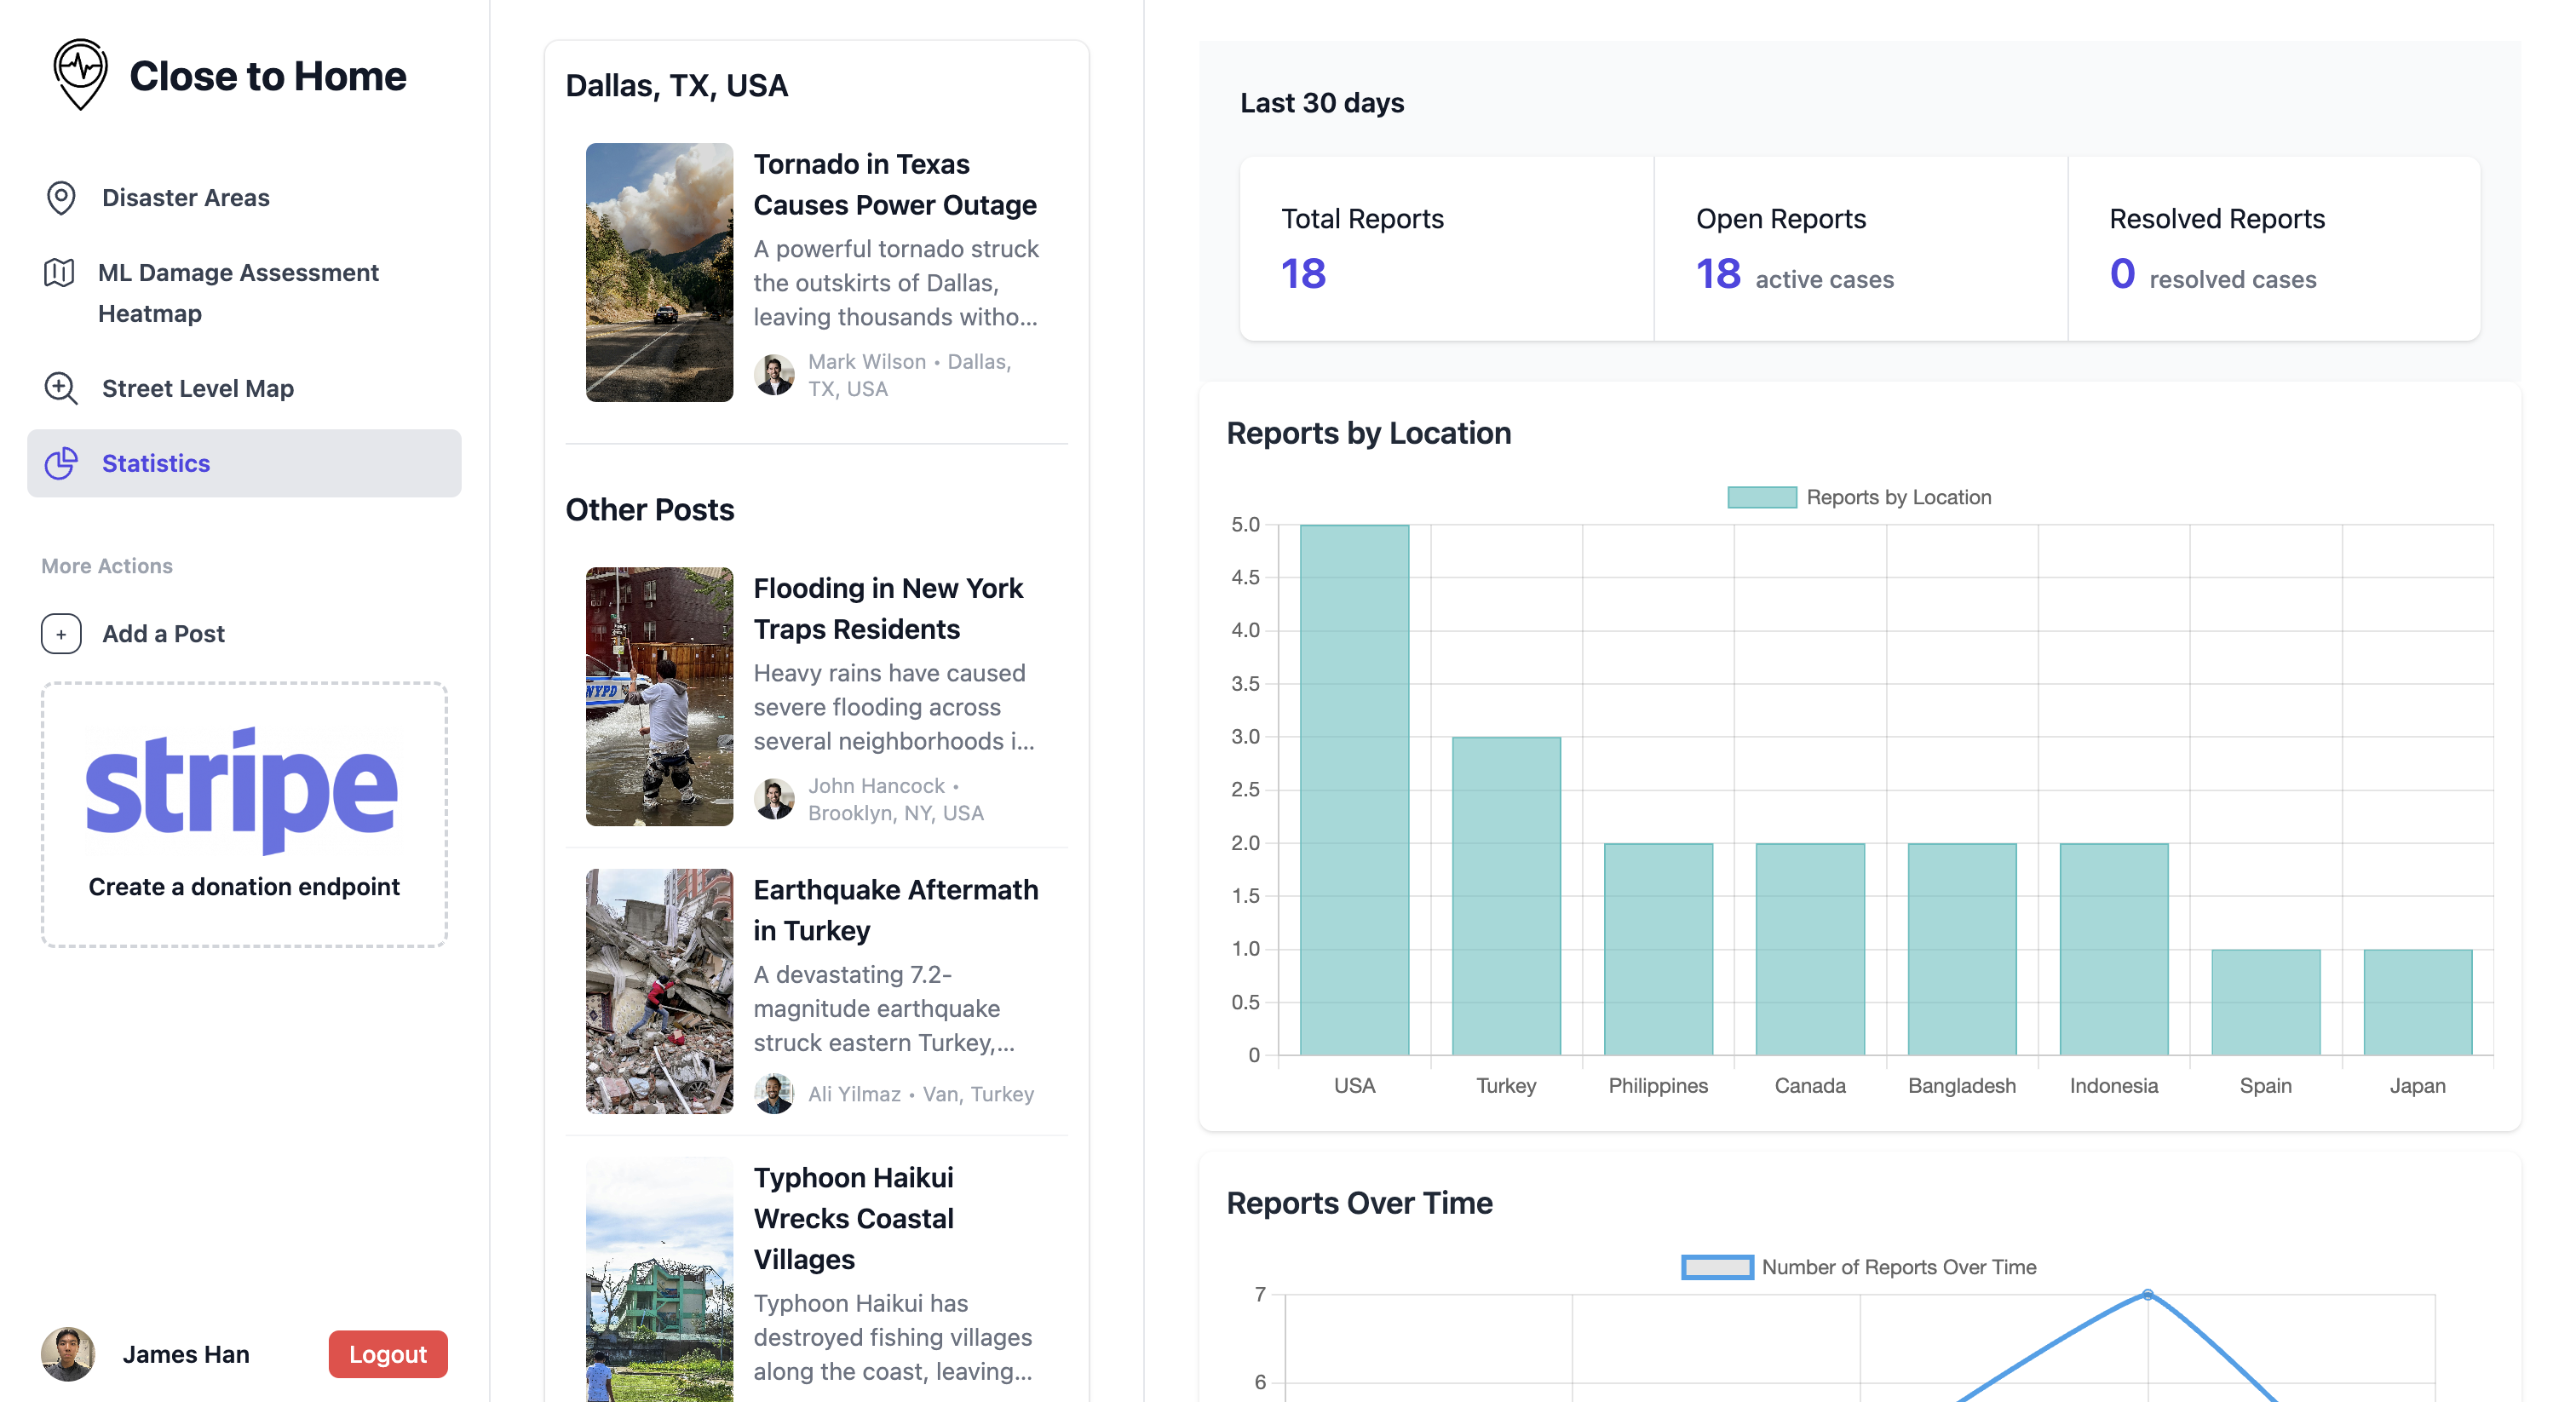Click the USA bar in location chart

click(x=1354, y=790)
